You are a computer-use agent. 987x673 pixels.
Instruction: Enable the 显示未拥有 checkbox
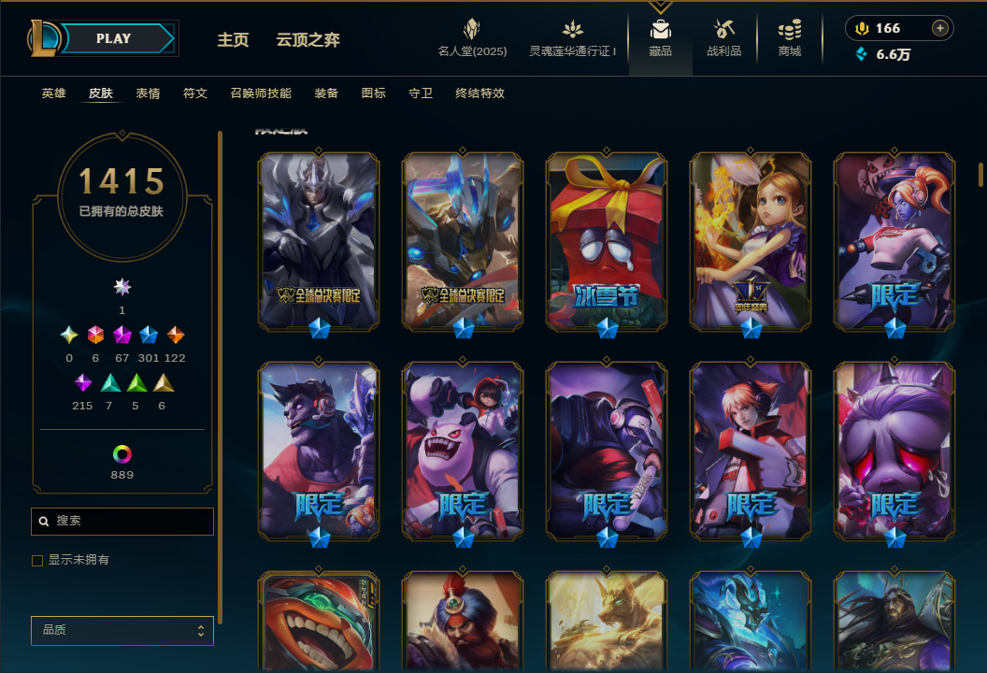(x=37, y=560)
